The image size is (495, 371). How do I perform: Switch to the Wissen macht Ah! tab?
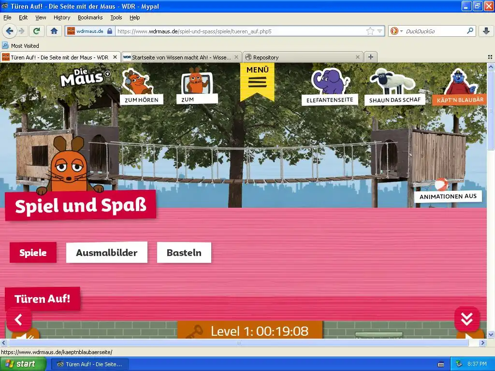point(181,57)
